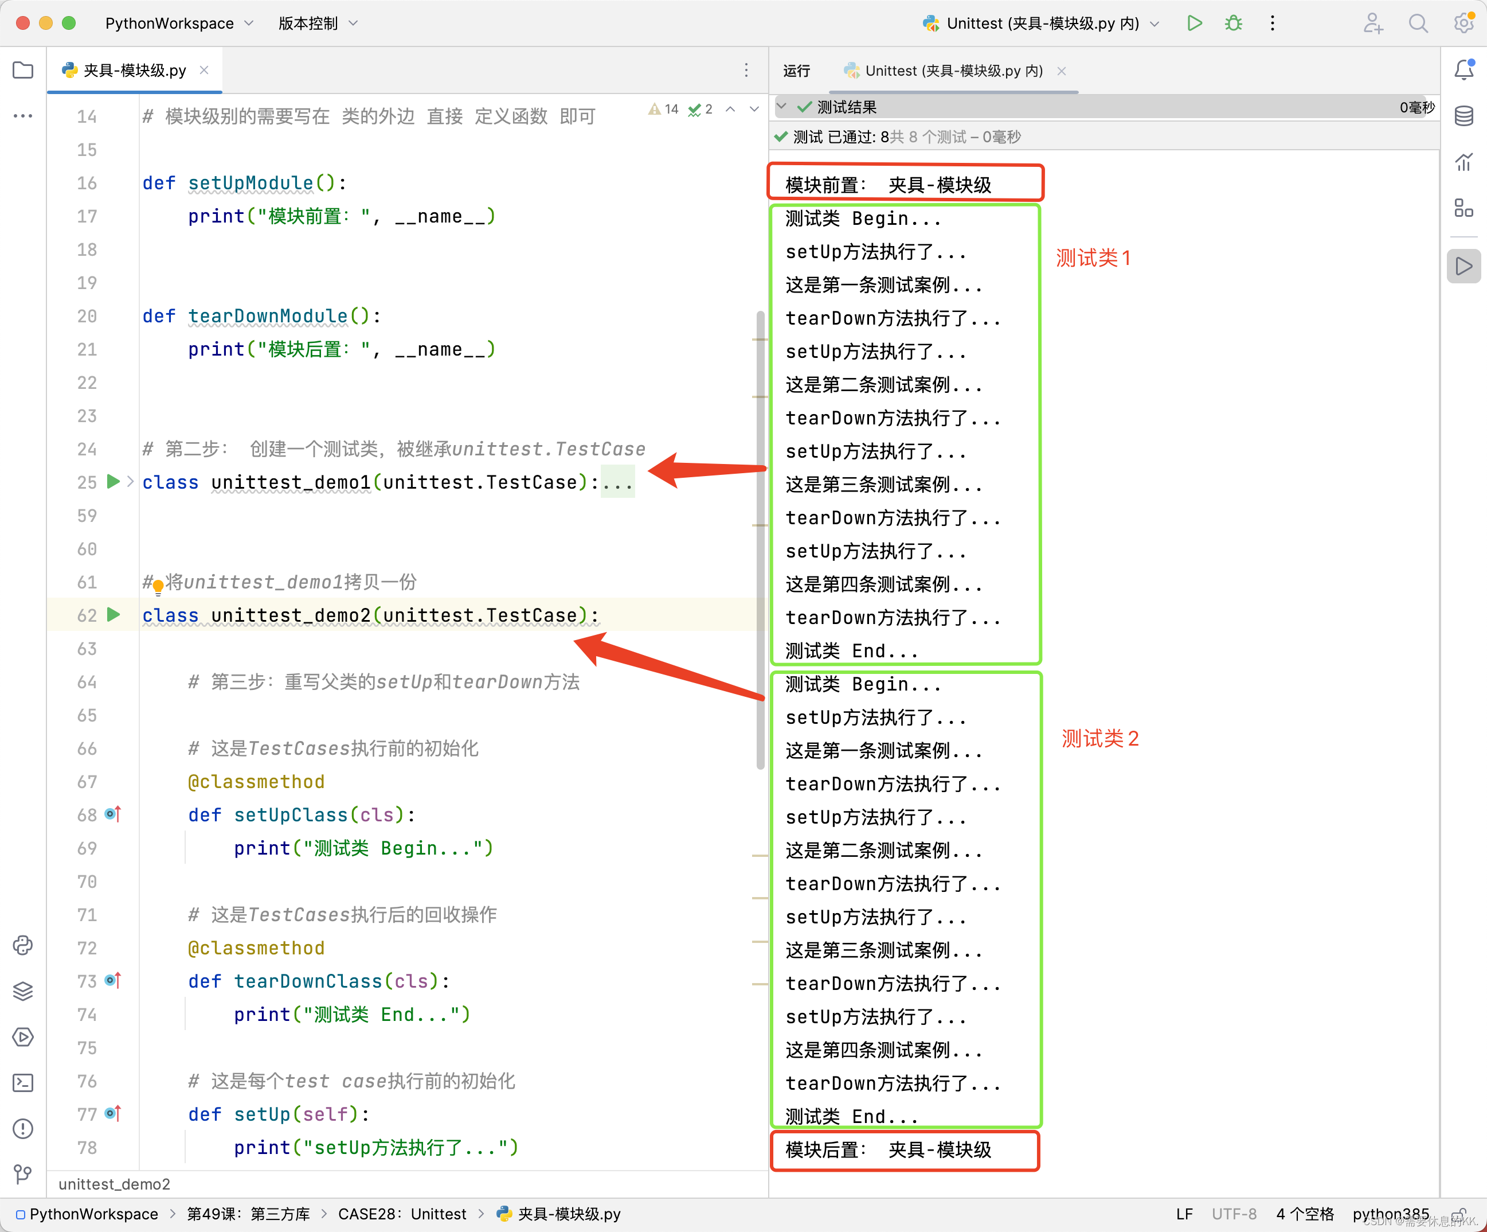
Task: Open warnings count 14 inspection widget
Action: (663, 109)
